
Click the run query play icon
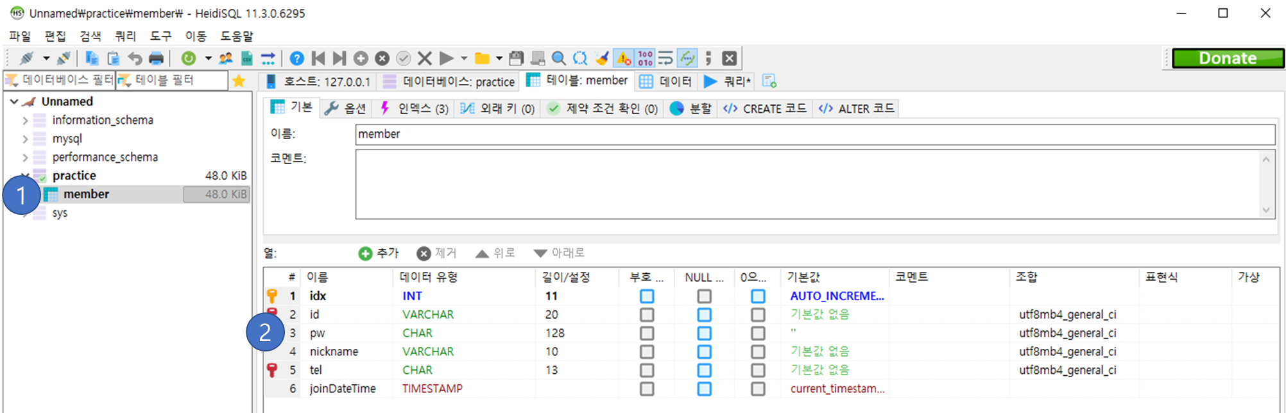click(x=446, y=58)
